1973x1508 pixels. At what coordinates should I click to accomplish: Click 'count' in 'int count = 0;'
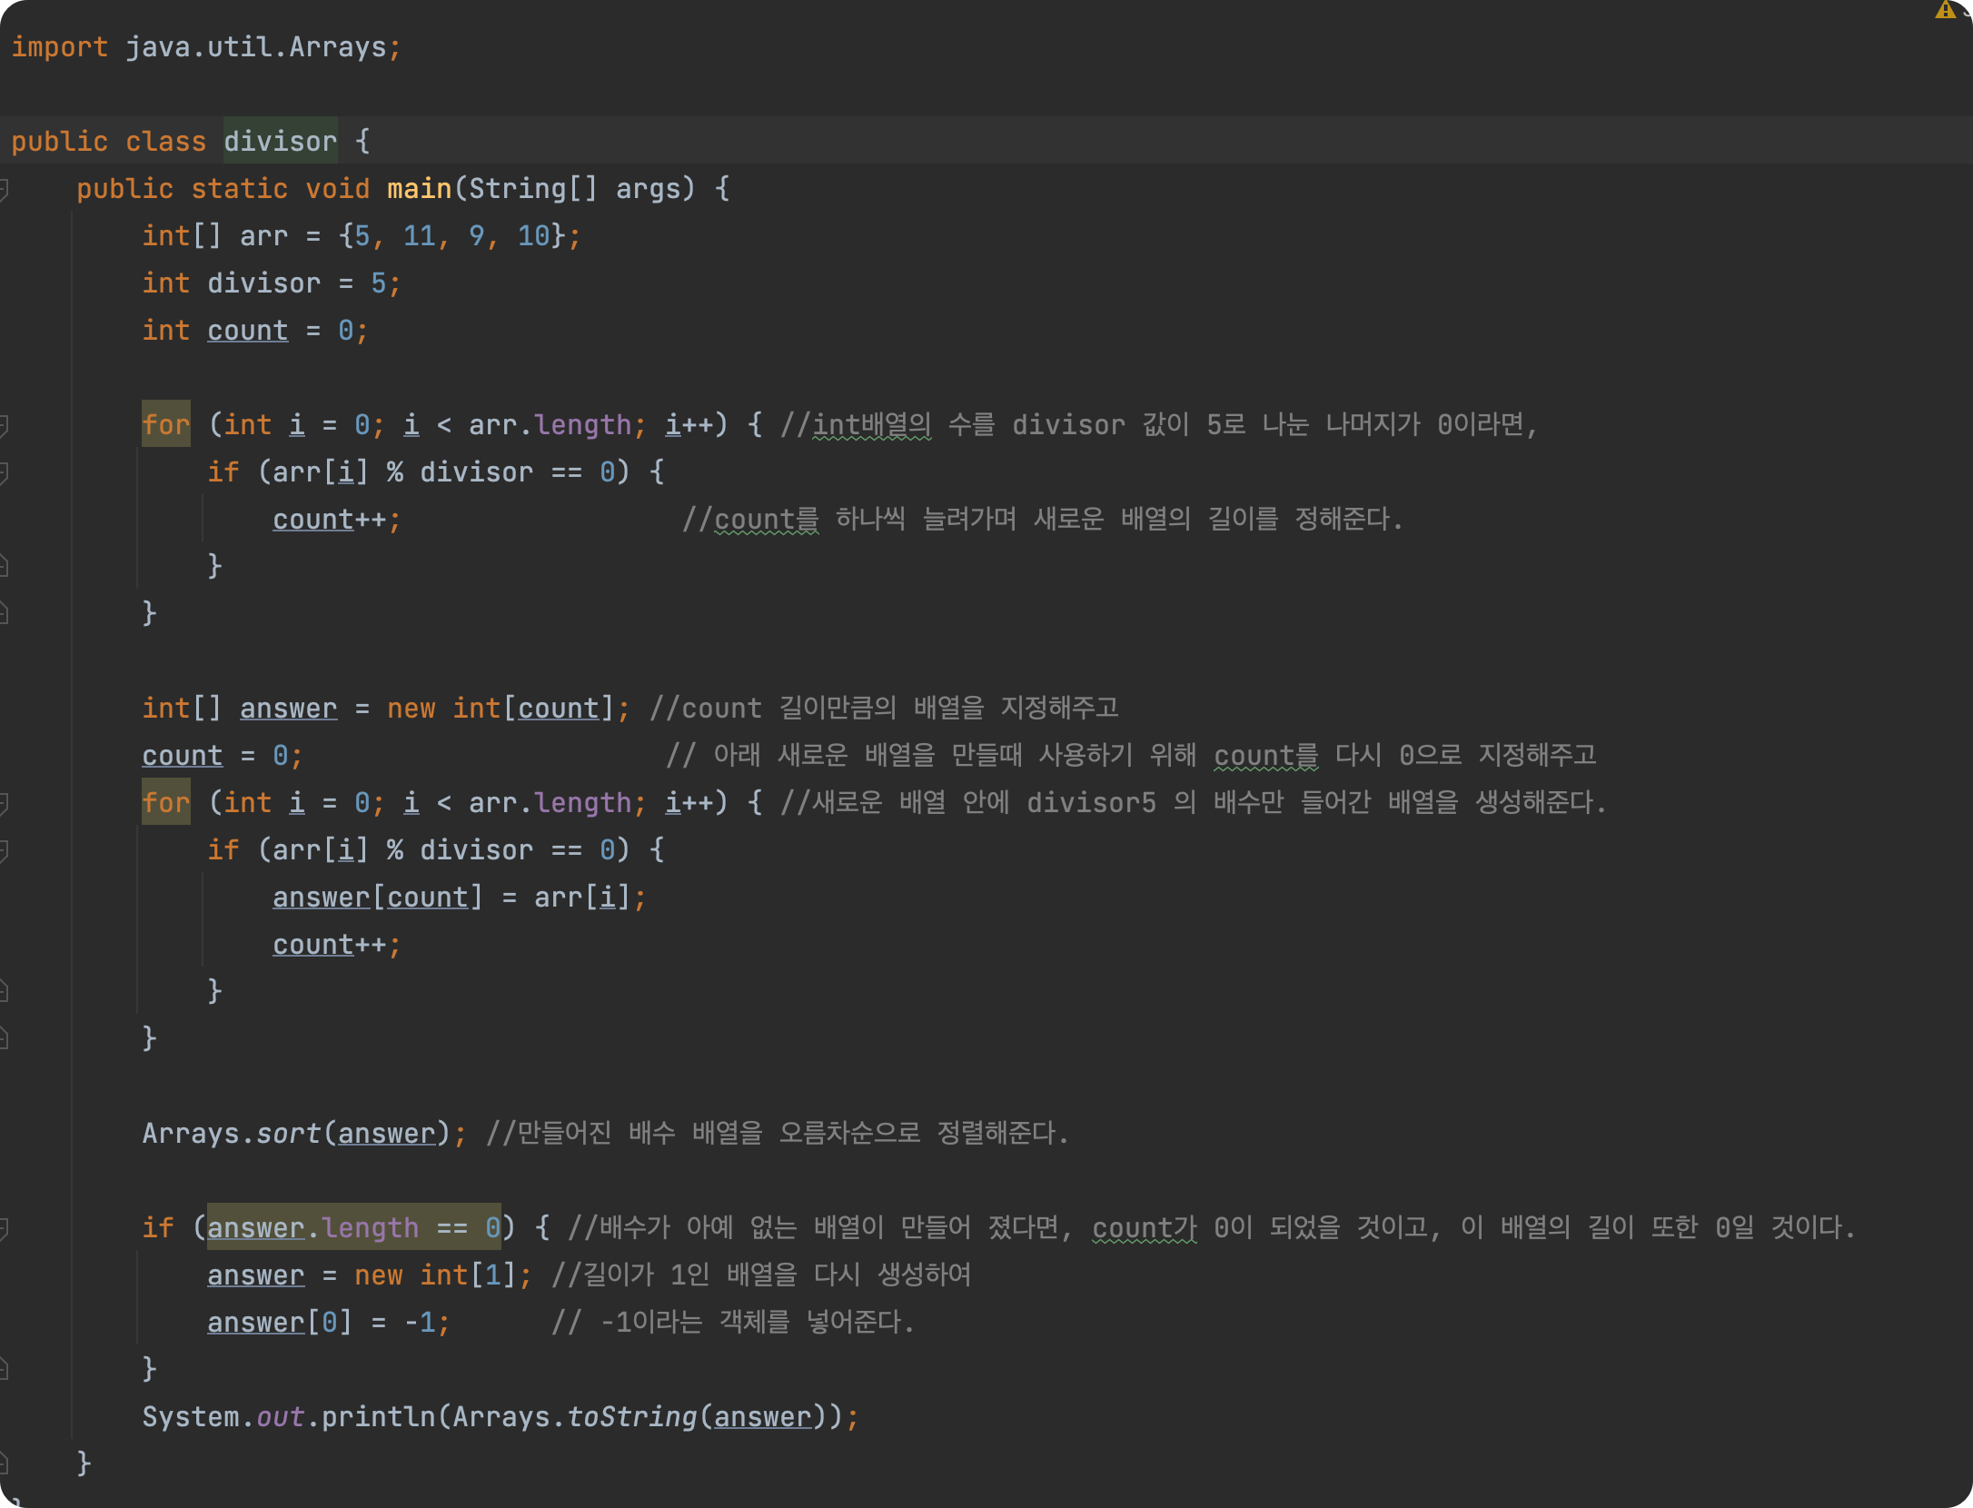247,331
